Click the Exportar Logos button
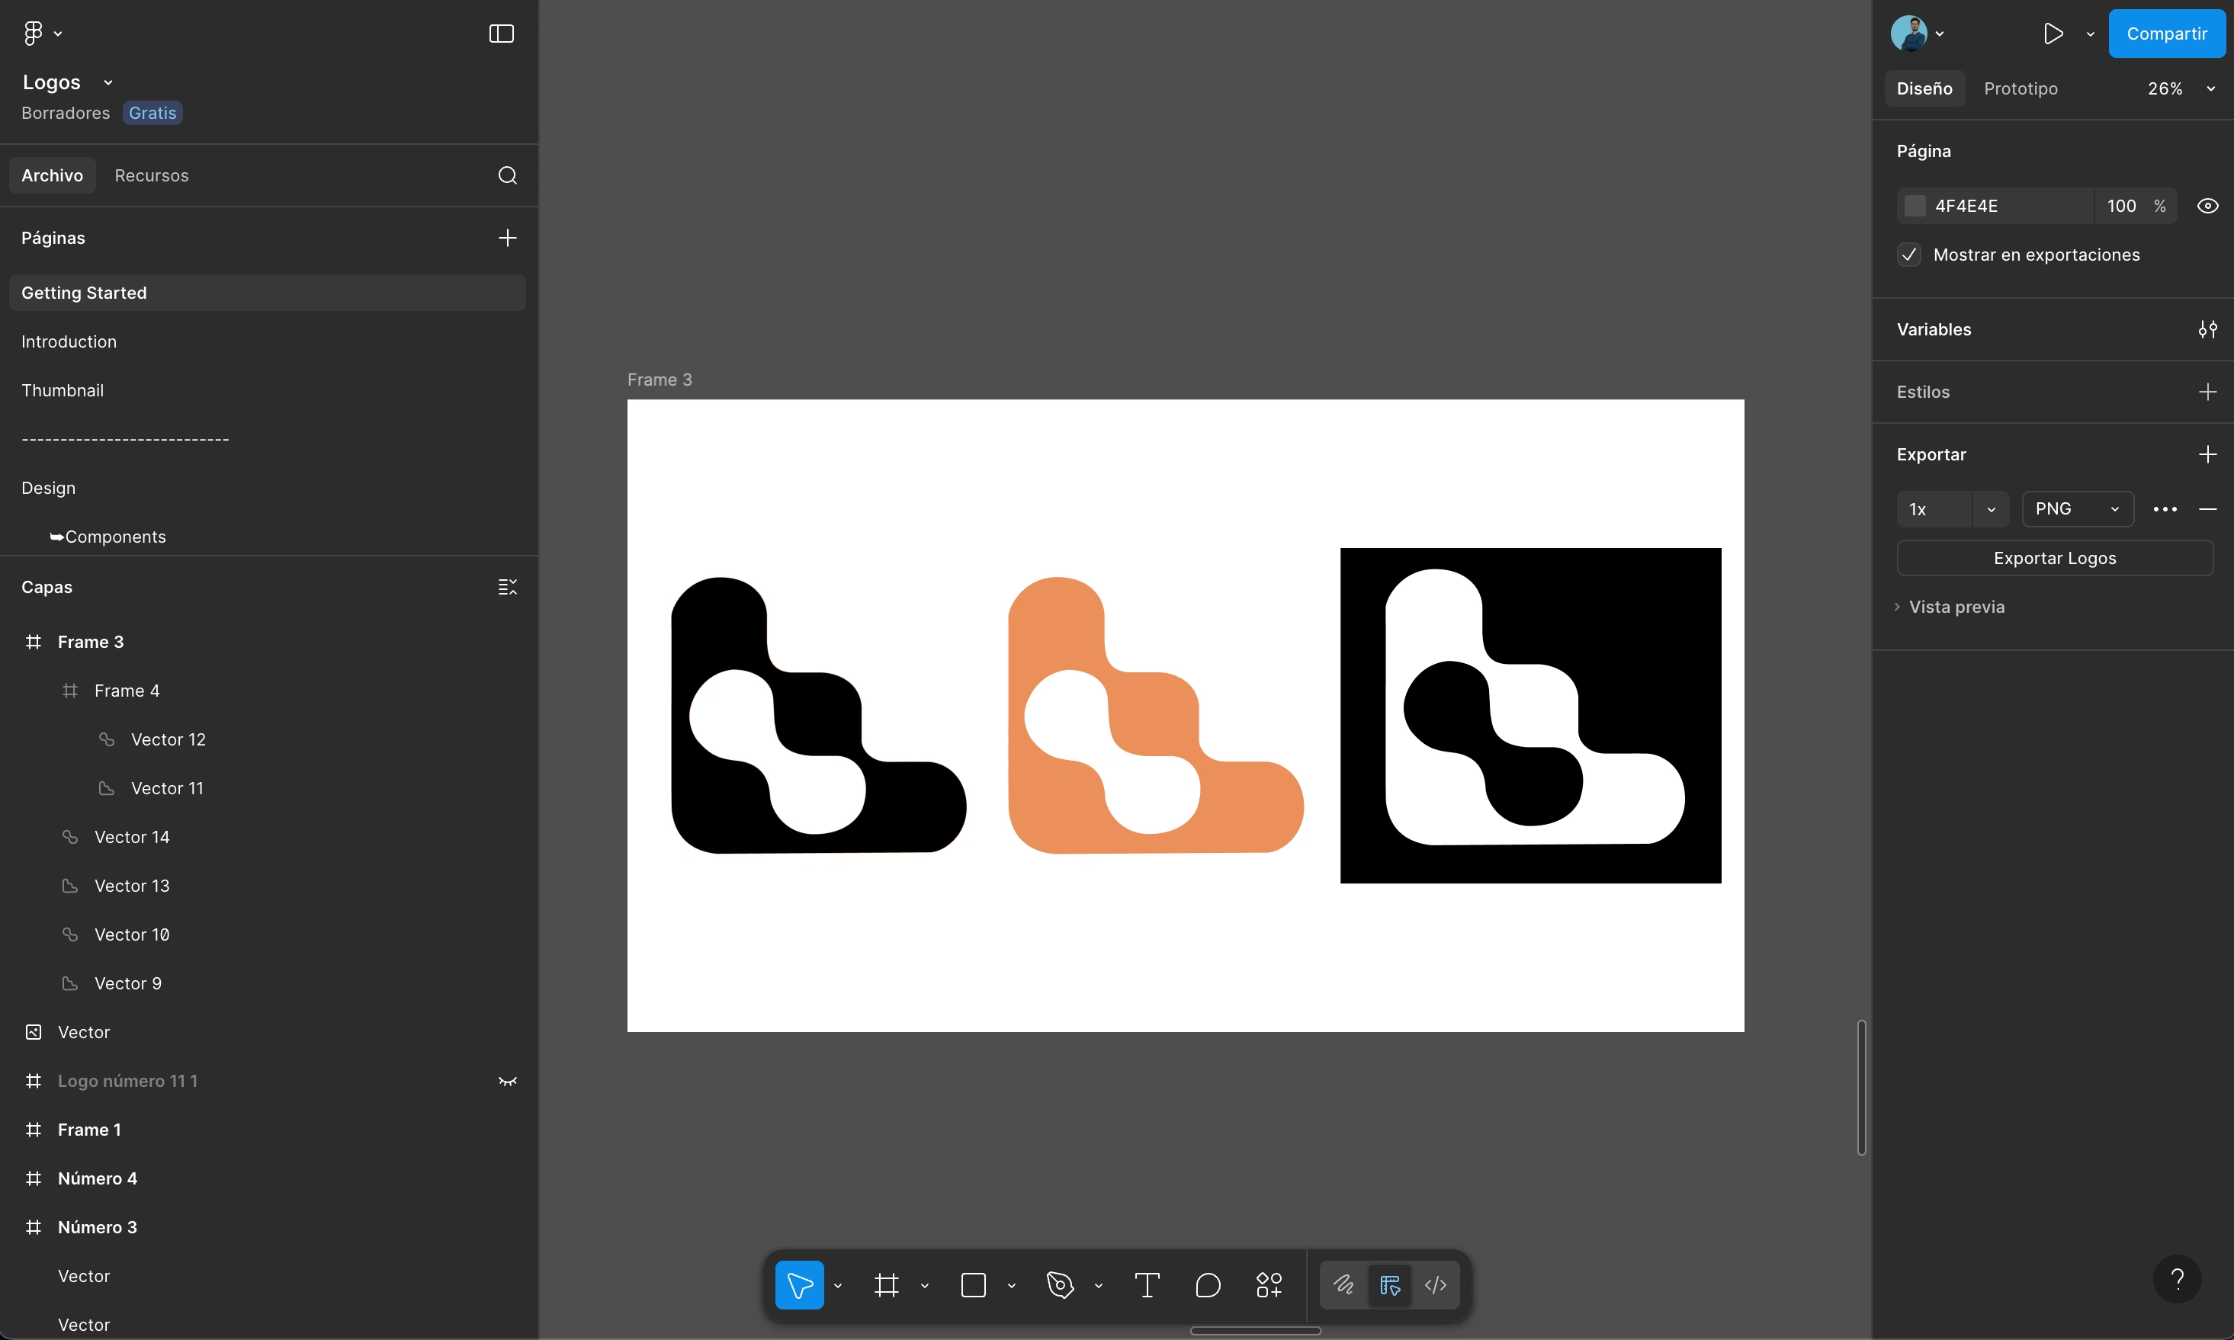Viewport: 2234px width, 1340px height. pos(2054,558)
